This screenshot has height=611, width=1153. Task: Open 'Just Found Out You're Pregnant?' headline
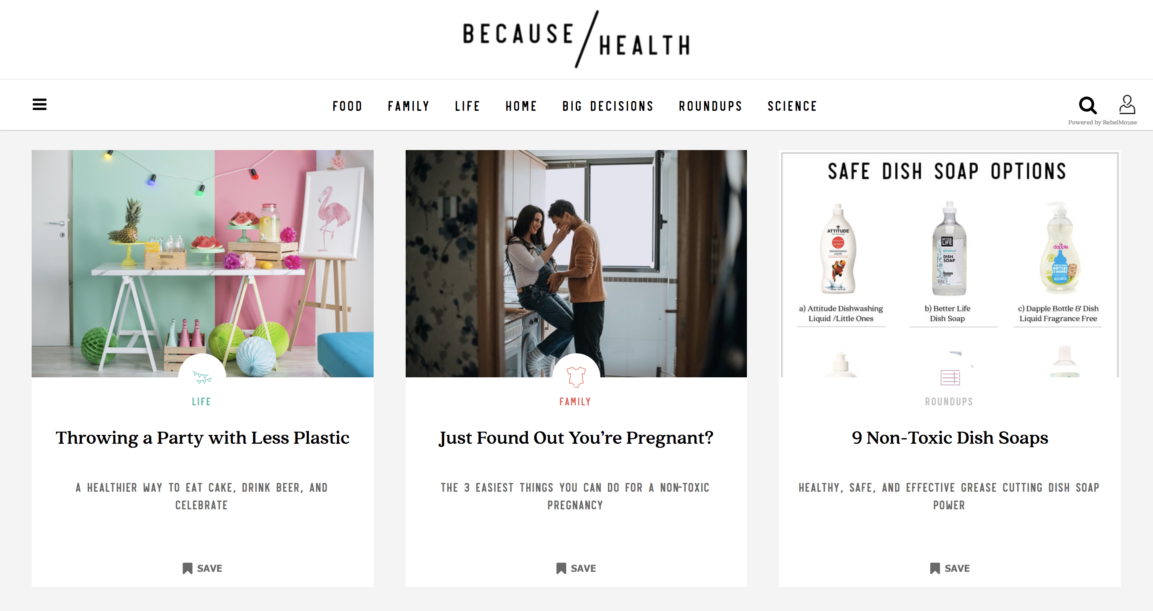coord(576,437)
